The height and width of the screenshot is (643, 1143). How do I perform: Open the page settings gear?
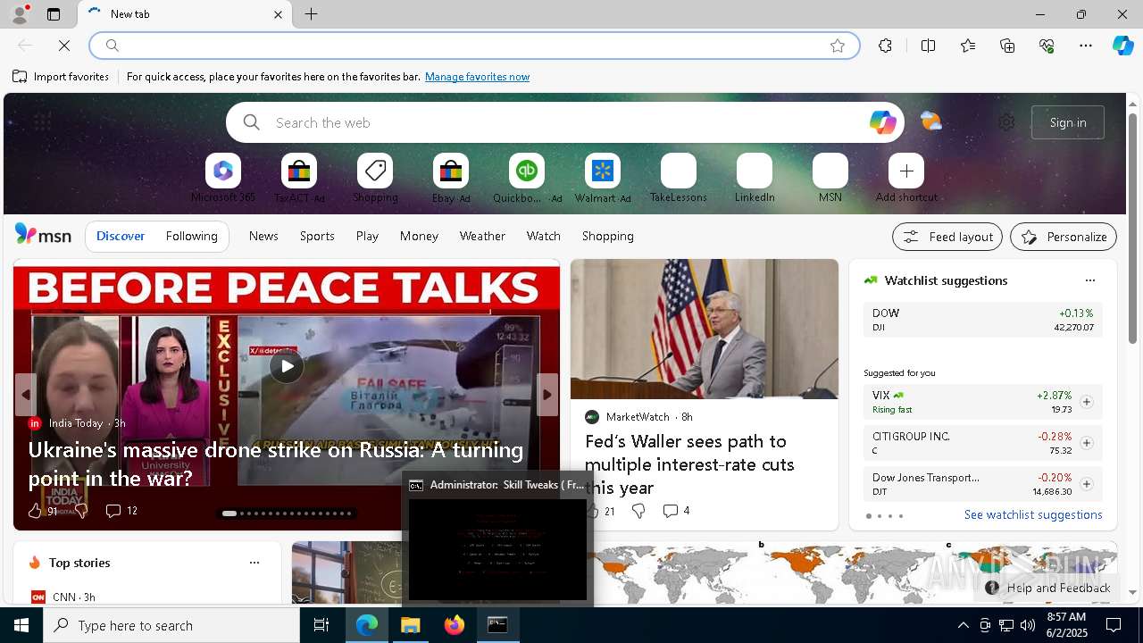1006,122
